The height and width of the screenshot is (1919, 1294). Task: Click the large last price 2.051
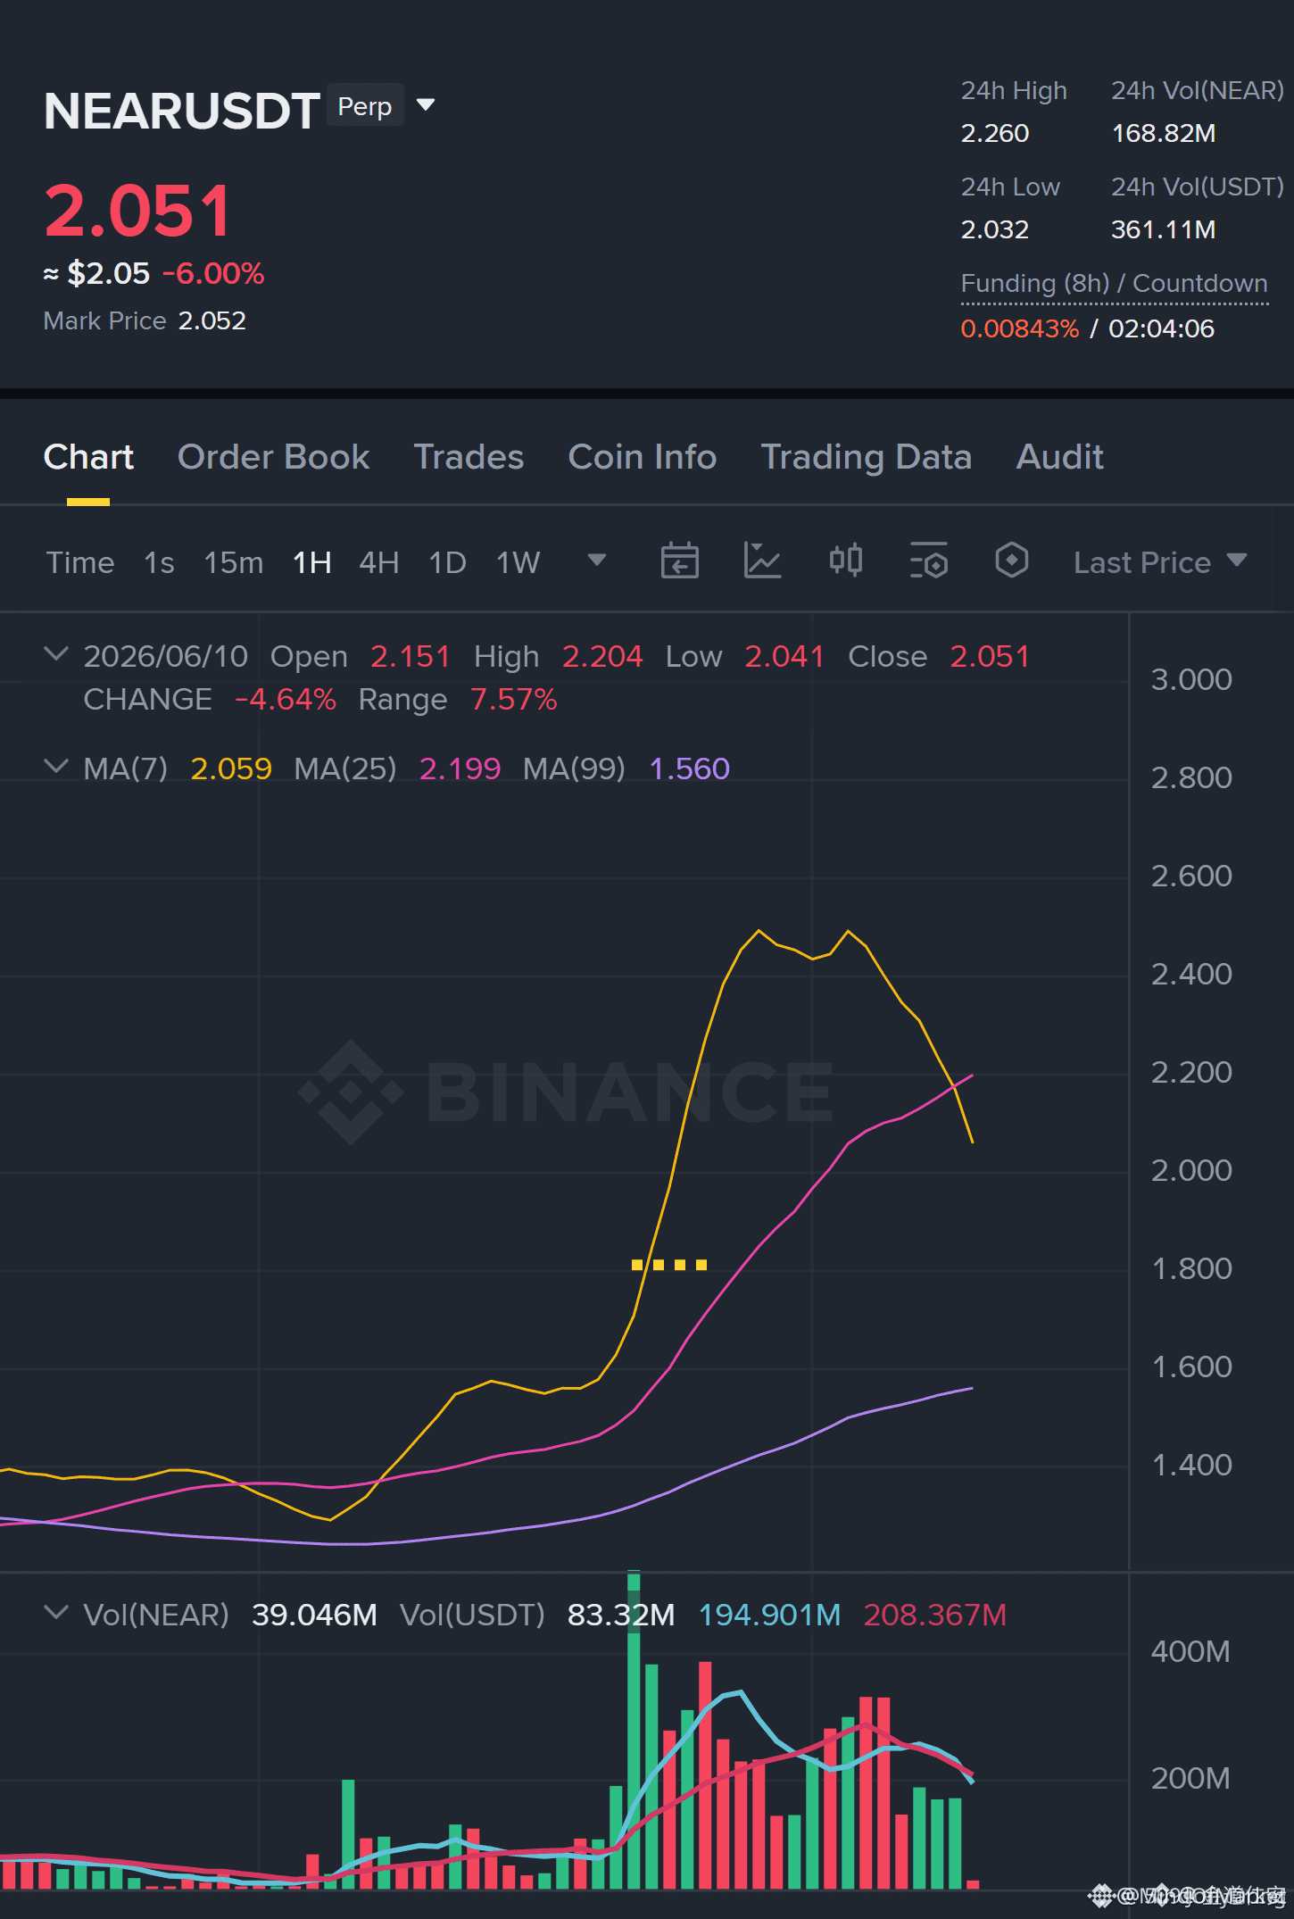pos(138,211)
